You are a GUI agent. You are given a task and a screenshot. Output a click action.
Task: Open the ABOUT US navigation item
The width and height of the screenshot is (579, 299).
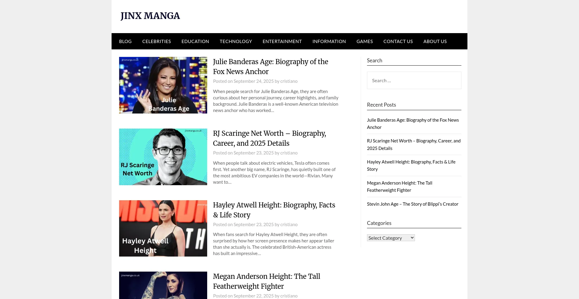[435, 41]
